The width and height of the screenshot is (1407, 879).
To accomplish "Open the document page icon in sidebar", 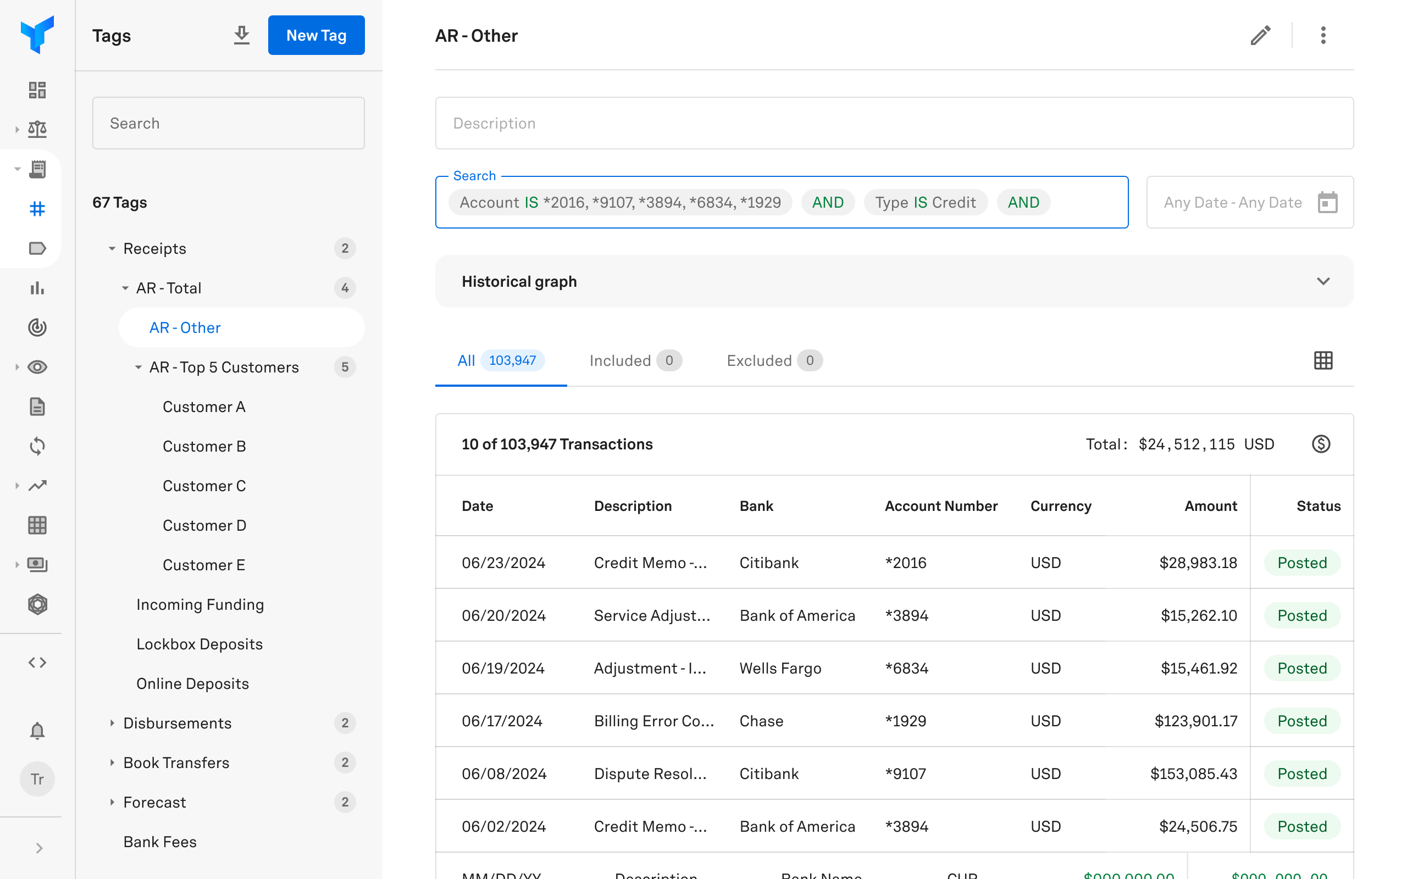I will point(37,407).
